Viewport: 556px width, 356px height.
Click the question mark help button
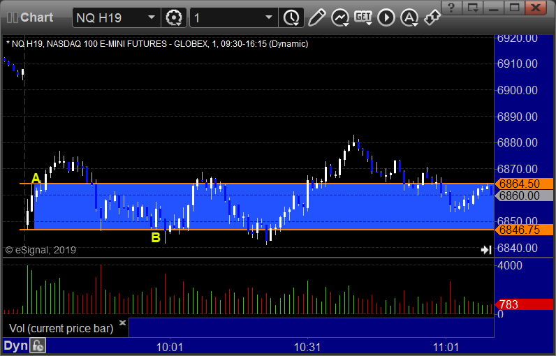click(x=451, y=8)
